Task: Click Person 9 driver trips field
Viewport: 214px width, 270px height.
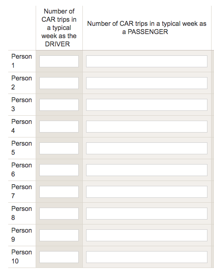Action: click(x=59, y=235)
